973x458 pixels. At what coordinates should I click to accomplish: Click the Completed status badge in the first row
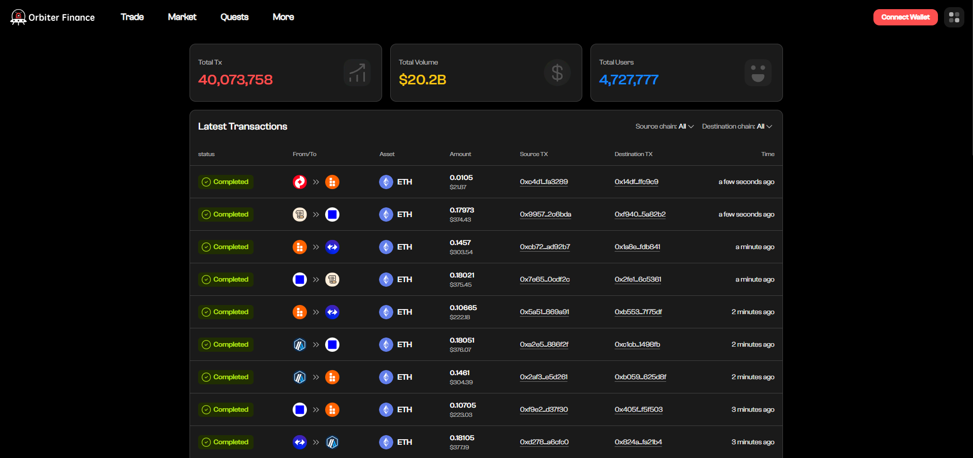pyautogui.click(x=226, y=181)
